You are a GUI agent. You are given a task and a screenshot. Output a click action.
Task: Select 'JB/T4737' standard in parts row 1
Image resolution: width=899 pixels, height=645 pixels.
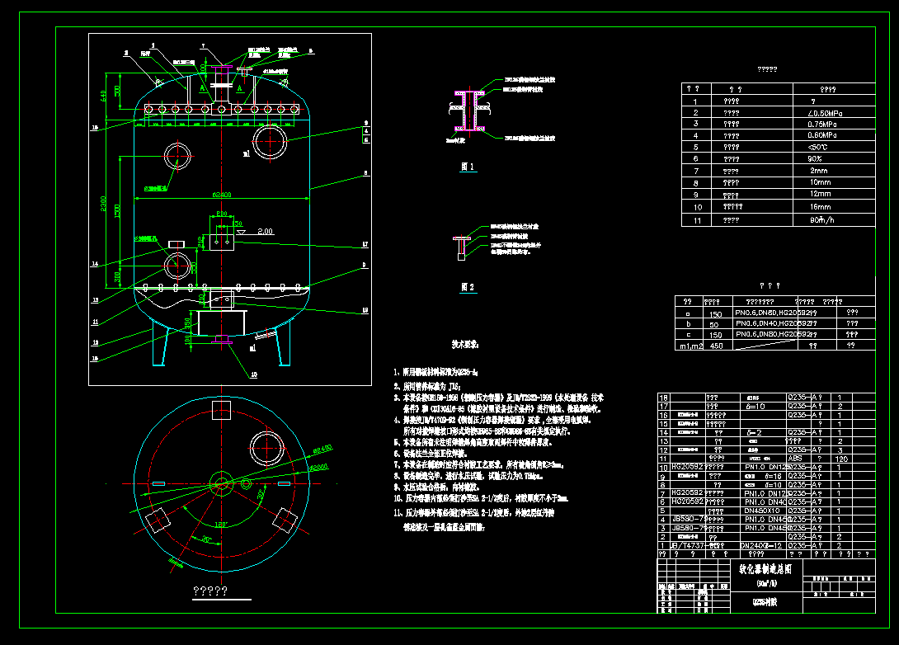(687, 546)
